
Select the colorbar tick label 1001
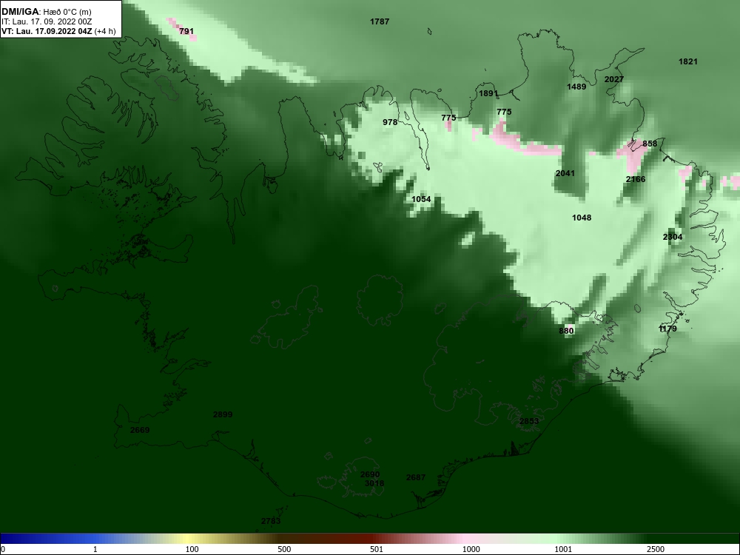click(563, 549)
